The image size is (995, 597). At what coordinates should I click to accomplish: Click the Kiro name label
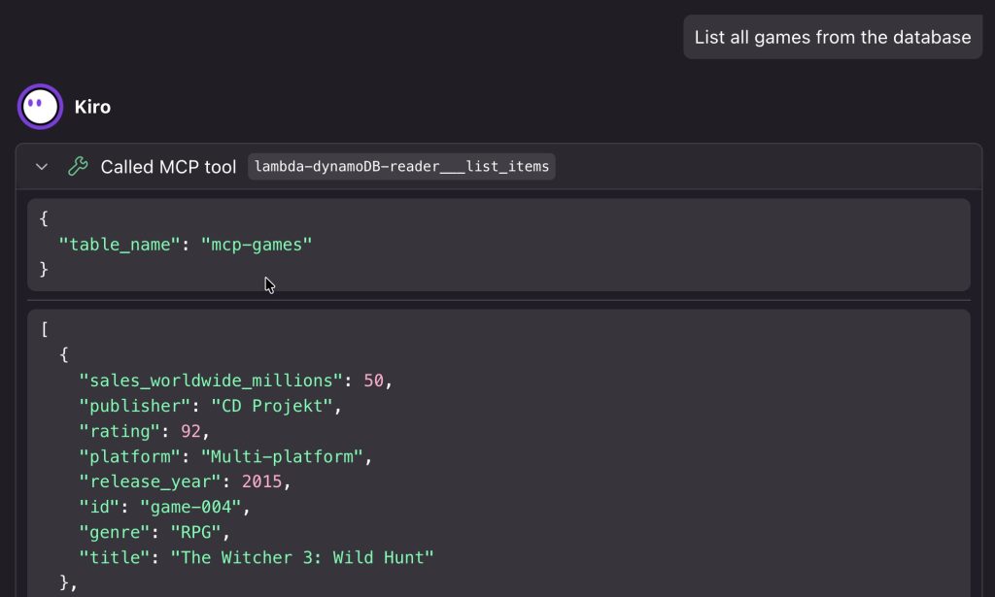[92, 107]
